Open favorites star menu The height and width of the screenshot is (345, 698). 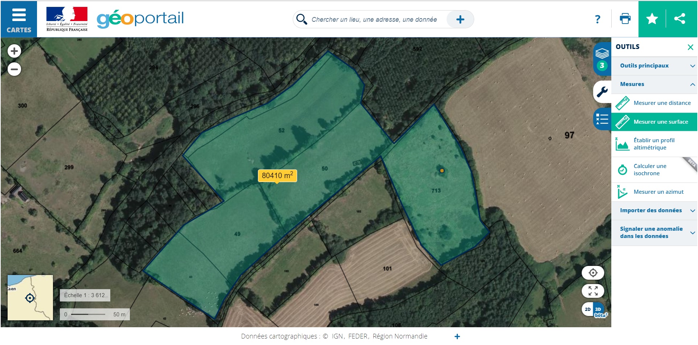652,19
